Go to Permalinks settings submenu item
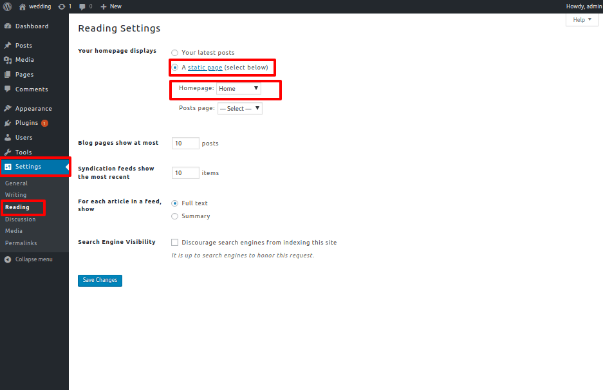Image resolution: width=603 pixels, height=390 pixels. coord(21,243)
